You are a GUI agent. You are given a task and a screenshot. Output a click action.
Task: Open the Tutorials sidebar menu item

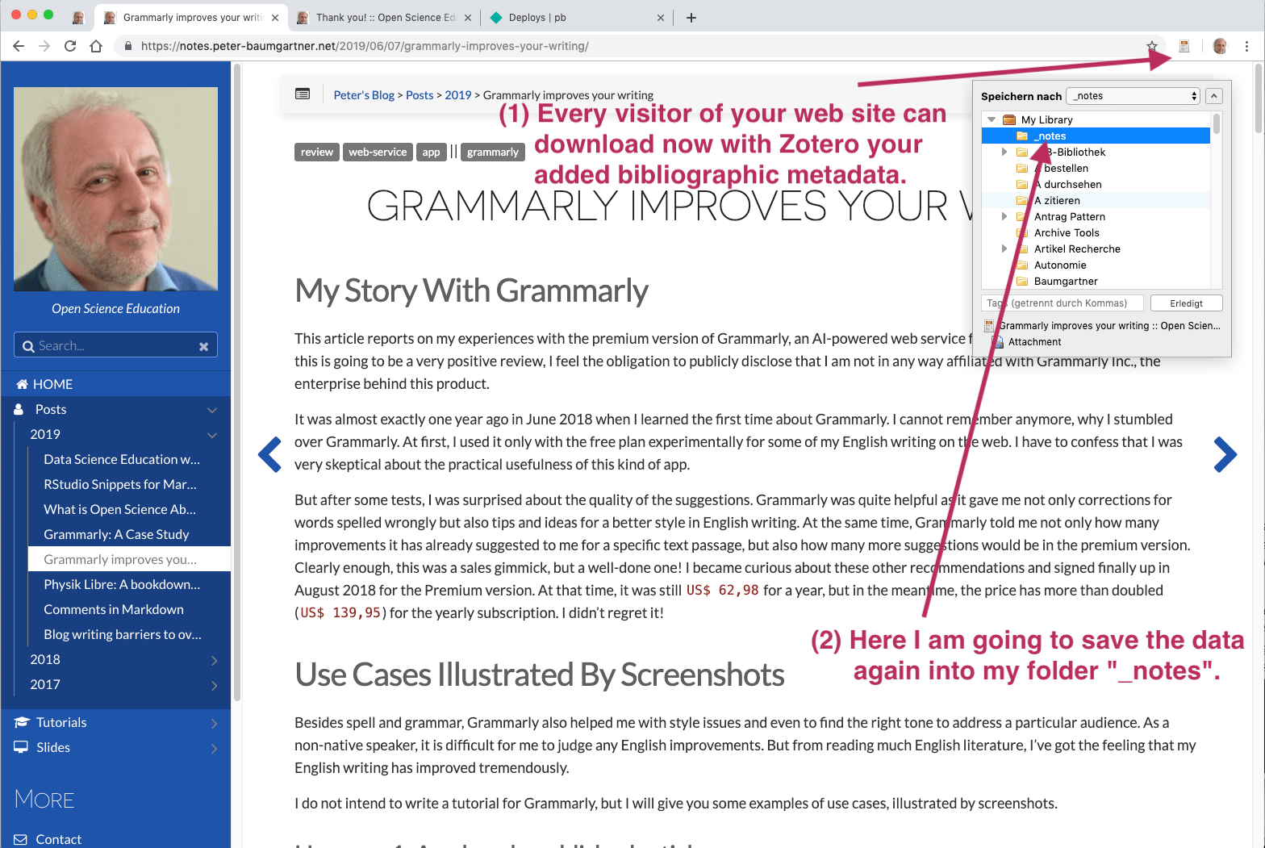61,722
